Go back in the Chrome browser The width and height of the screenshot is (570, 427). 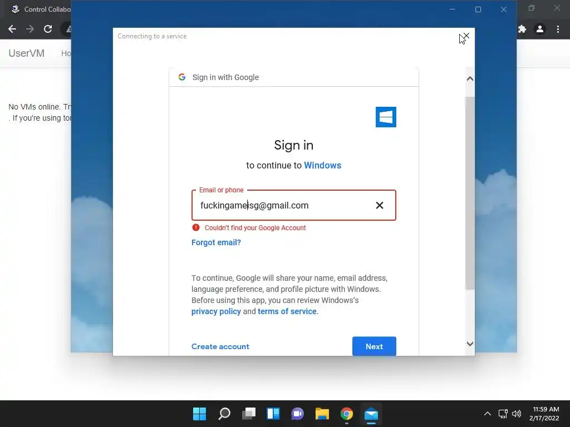point(12,29)
